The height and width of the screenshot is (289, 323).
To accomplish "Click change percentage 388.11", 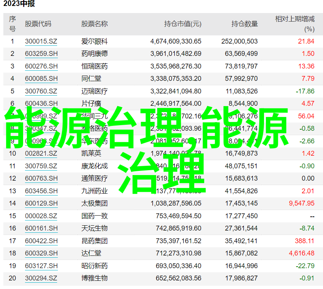I will click(x=304, y=241).
